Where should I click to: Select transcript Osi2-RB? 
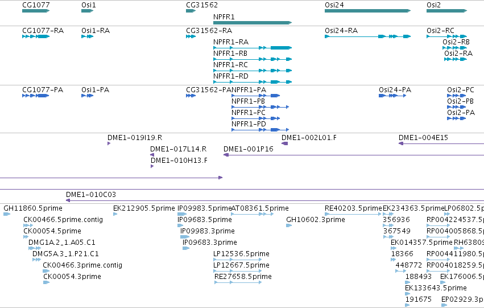pos(454,48)
